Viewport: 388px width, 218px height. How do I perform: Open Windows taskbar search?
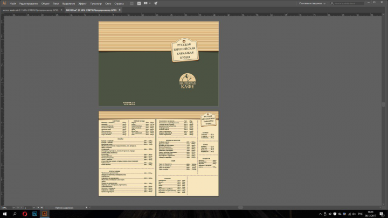(15, 214)
